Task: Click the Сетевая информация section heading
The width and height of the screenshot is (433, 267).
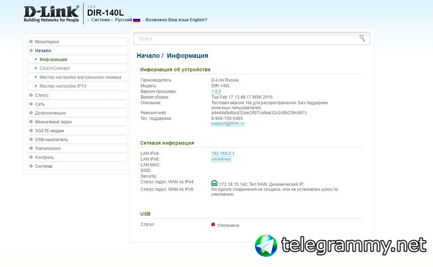Action: click(x=167, y=143)
